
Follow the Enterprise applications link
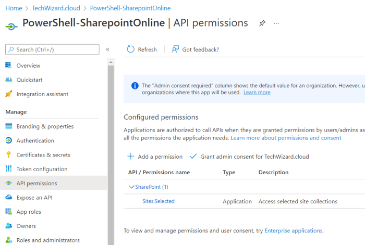coord(294,230)
